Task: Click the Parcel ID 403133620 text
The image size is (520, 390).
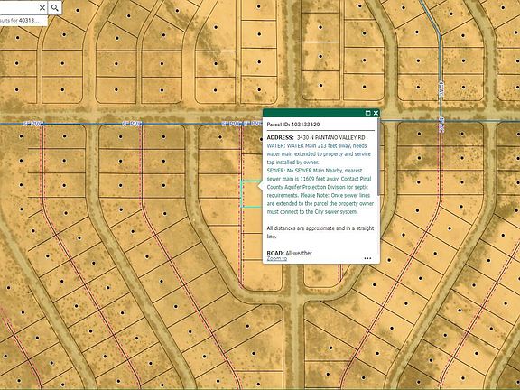Action: [x=293, y=125]
